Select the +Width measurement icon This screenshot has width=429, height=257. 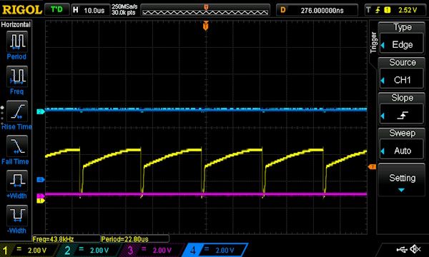[17, 181]
